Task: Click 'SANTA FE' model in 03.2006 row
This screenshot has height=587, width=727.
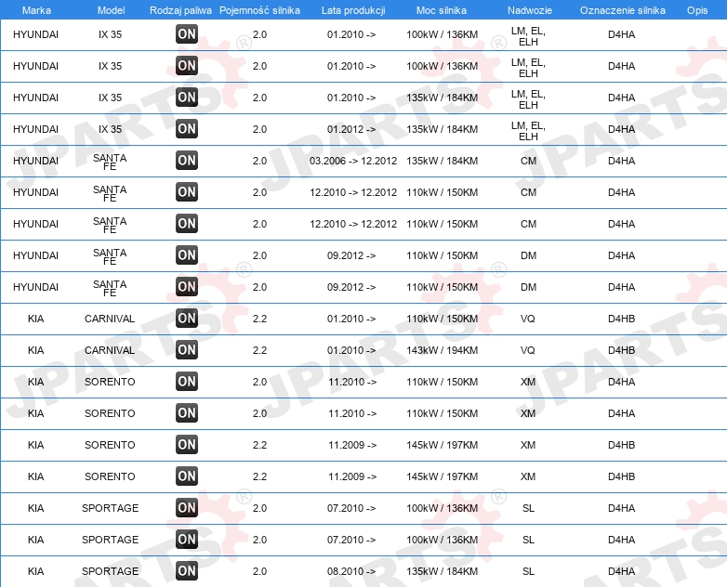Action: click(110, 162)
